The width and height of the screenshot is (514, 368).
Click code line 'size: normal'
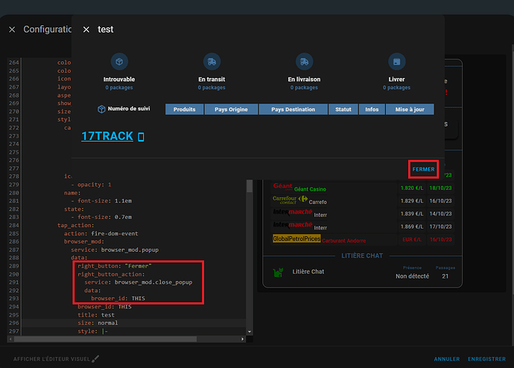tap(98, 323)
